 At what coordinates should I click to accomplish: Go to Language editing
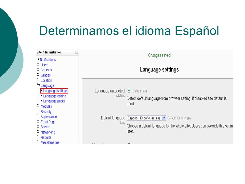(55, 96)
